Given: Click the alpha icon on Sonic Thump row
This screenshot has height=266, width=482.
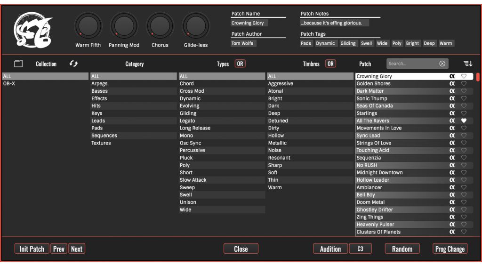Looking at the screenshot, I should 452,98.
